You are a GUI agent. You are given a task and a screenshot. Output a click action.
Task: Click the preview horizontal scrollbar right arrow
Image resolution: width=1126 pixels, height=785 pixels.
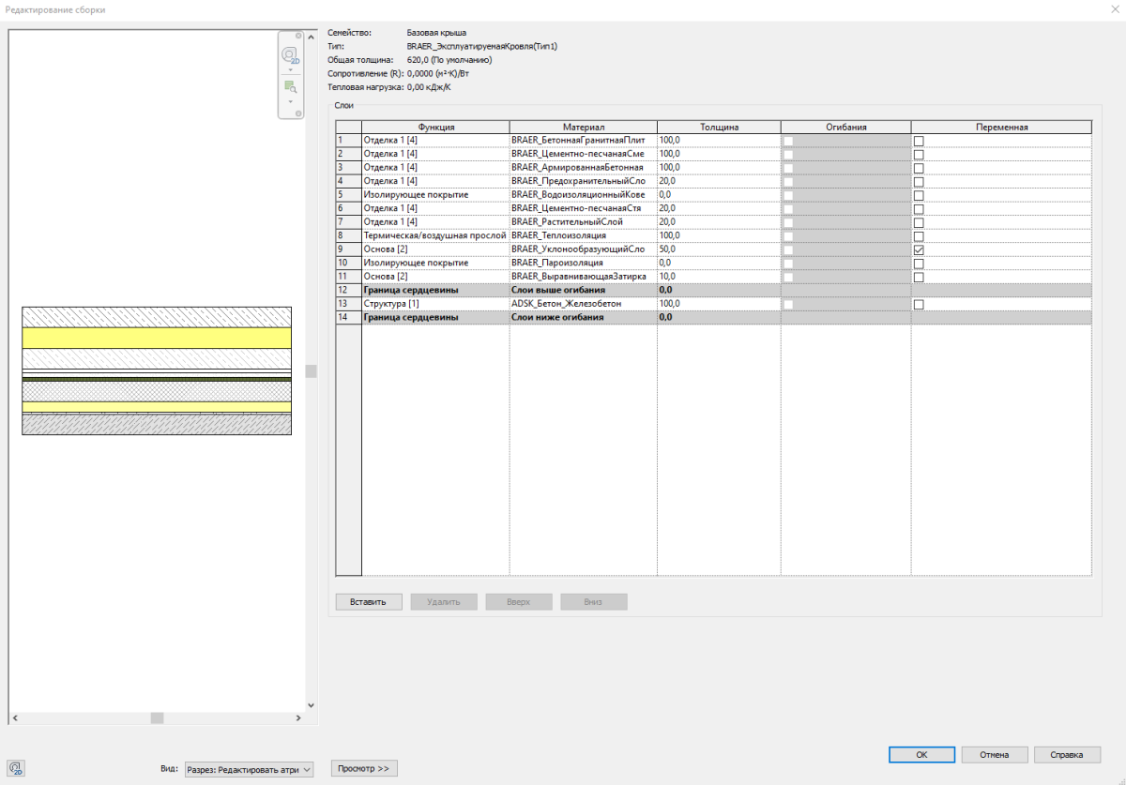(298, 717)
